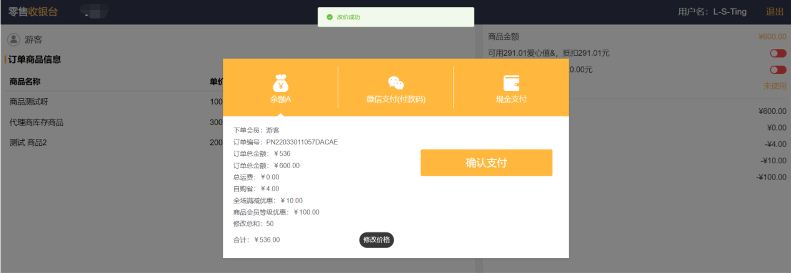Click order number PN22033011057DACAE

pyautogui.click(x=302, y=142)
